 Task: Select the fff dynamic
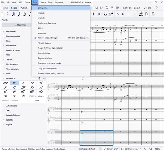point(23,87)
